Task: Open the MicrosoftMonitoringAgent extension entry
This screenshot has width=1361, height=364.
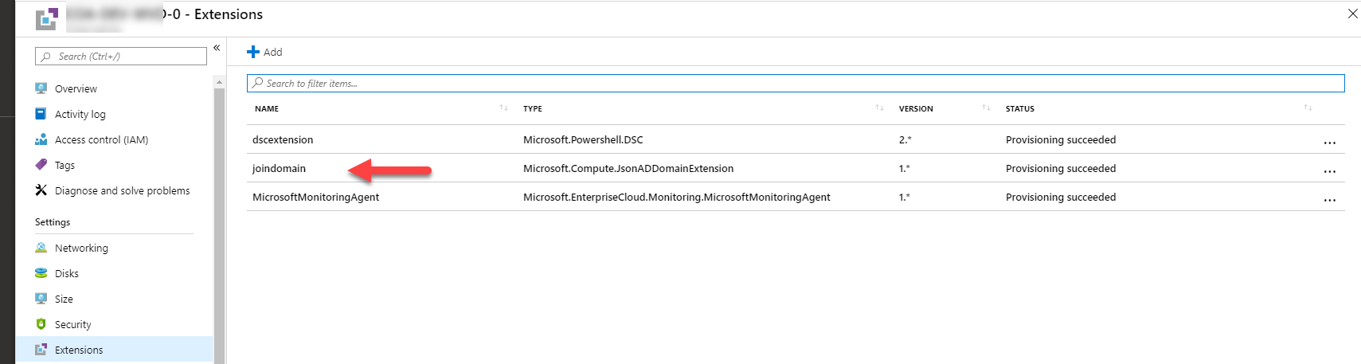Action: point(315,197)
